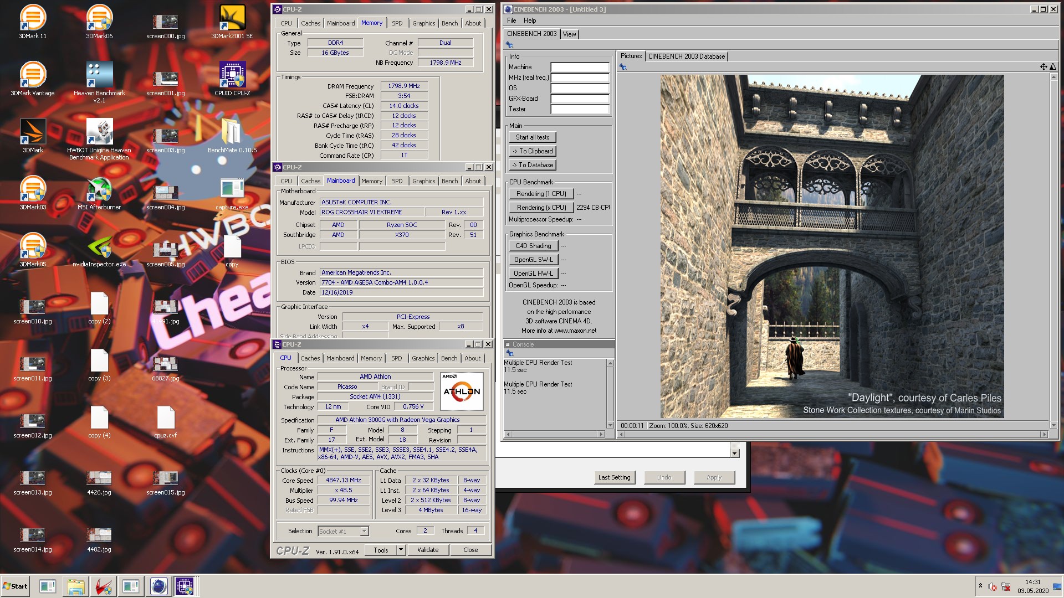Expand the Tools dropdown arrow in CPU-Z
The height and width of the screenshot is (598, 1064).
[401, 550]
